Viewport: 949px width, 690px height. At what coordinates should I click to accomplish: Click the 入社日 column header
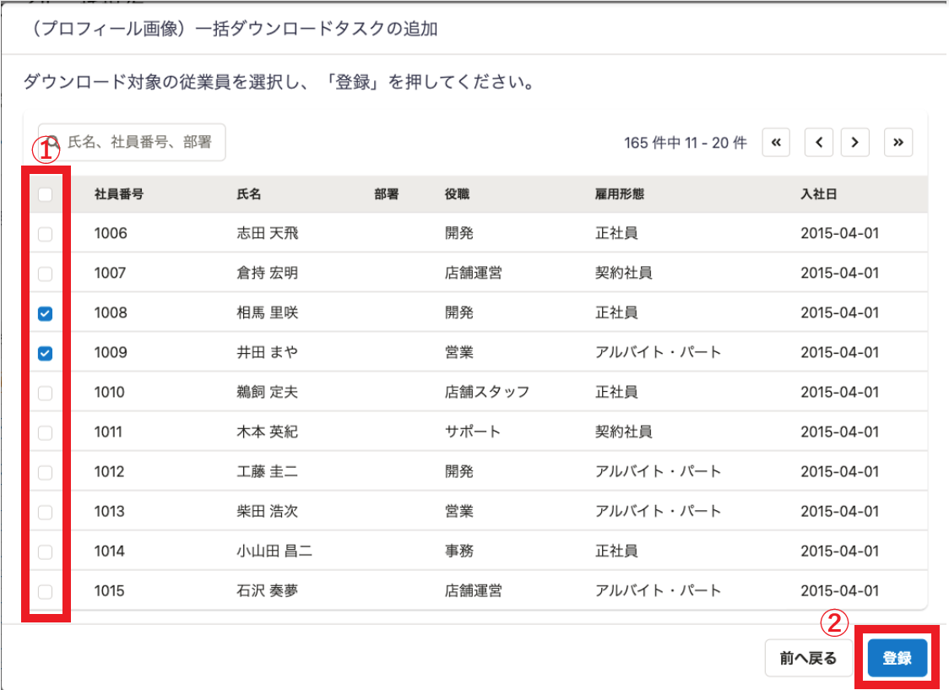pyautogui.click(x=819, y=194)
